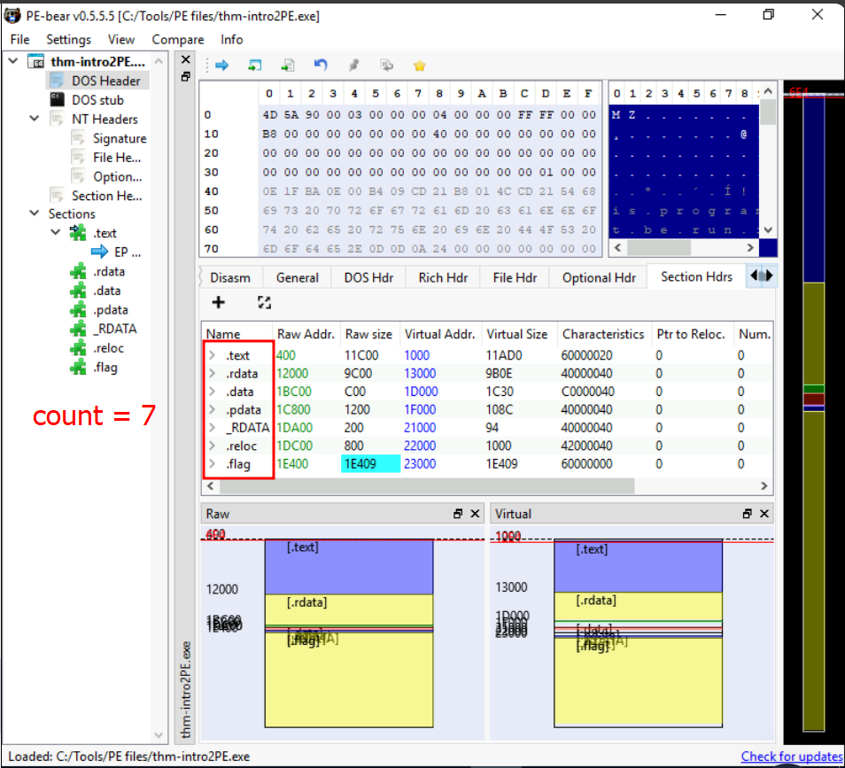This screenshot has height=768, width=845.
Task: Expand the .reloc row in section table
Action: pyautogui.click(x=213, y=446)
